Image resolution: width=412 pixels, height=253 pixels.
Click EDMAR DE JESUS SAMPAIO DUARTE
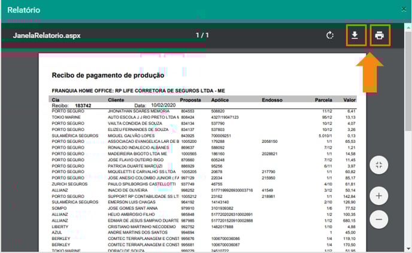tap(143, 221)
